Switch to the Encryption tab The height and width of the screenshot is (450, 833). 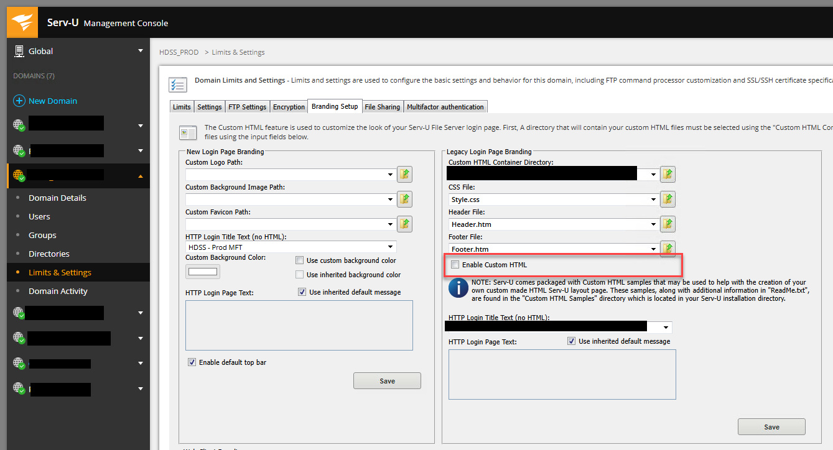coord(289,107)
